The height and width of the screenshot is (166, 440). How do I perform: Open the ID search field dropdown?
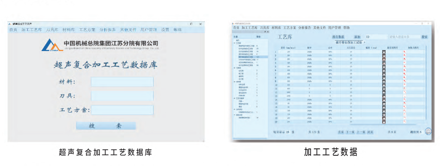coord(376,37)
